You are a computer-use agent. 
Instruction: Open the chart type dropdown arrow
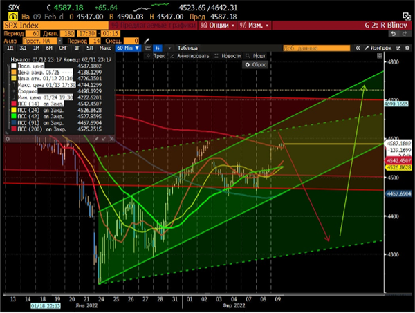pyautogui.click(x=169, y=48)
